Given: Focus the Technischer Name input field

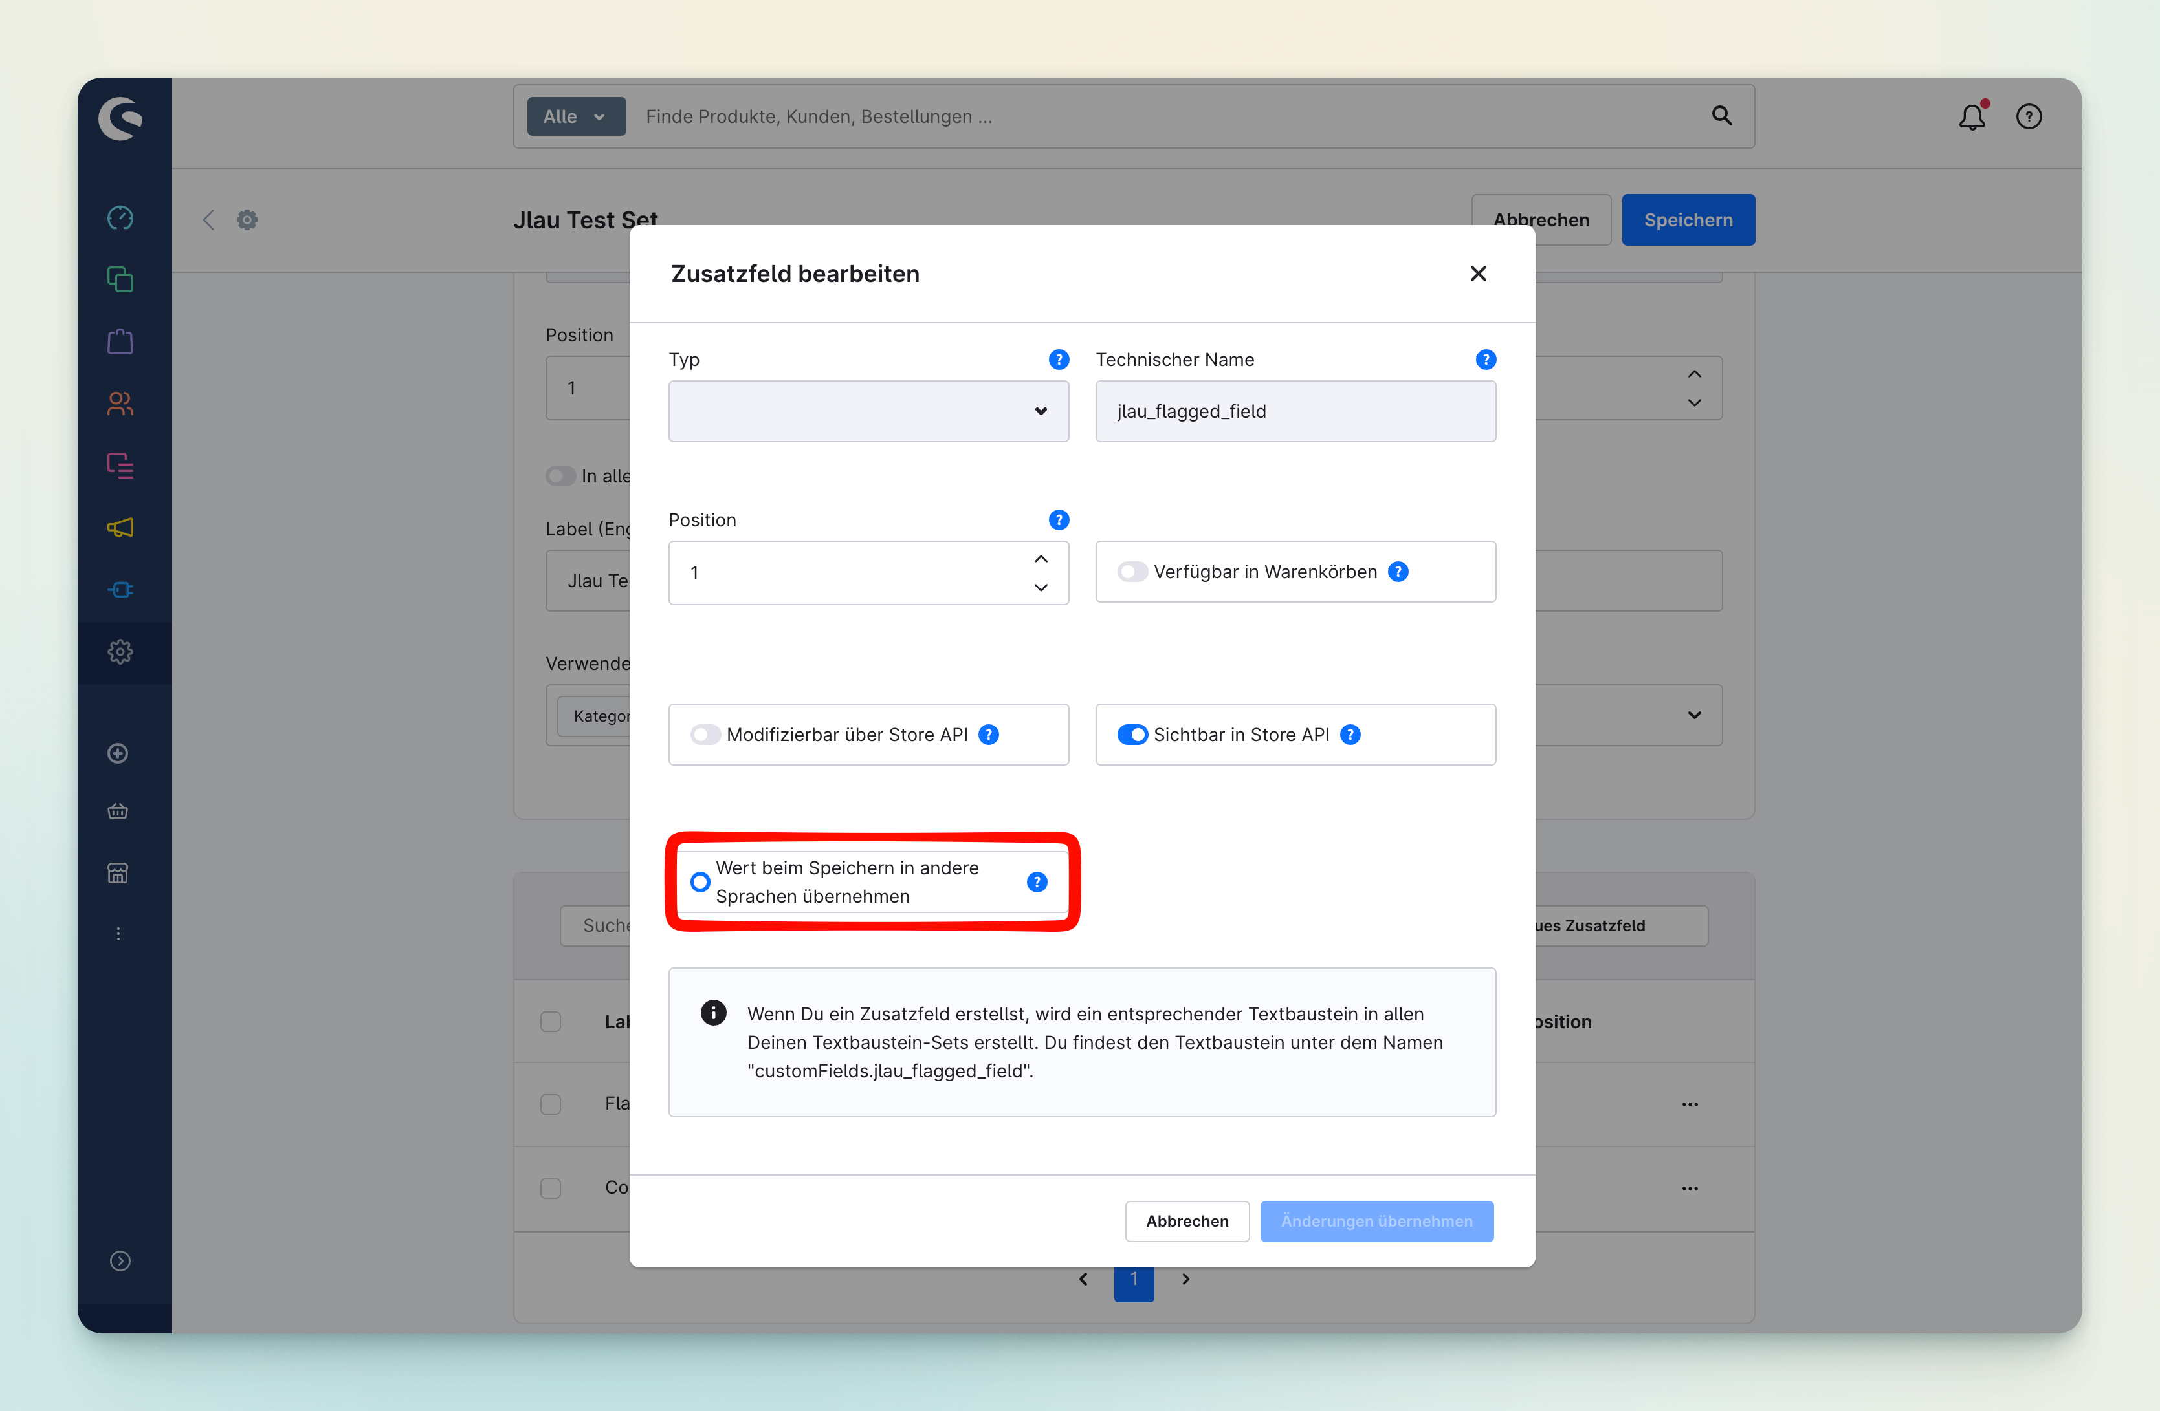Looking at the screenshot, I should [x=1295, y=412].
